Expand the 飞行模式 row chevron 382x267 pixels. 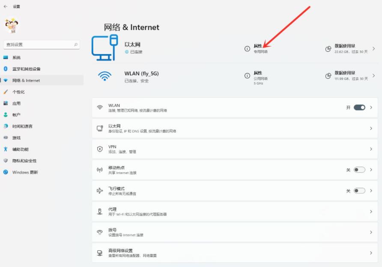click(x=371, y=191)
